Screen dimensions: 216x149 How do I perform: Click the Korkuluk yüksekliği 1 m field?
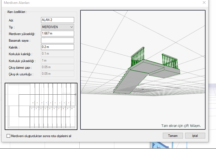tap(57, 60)
